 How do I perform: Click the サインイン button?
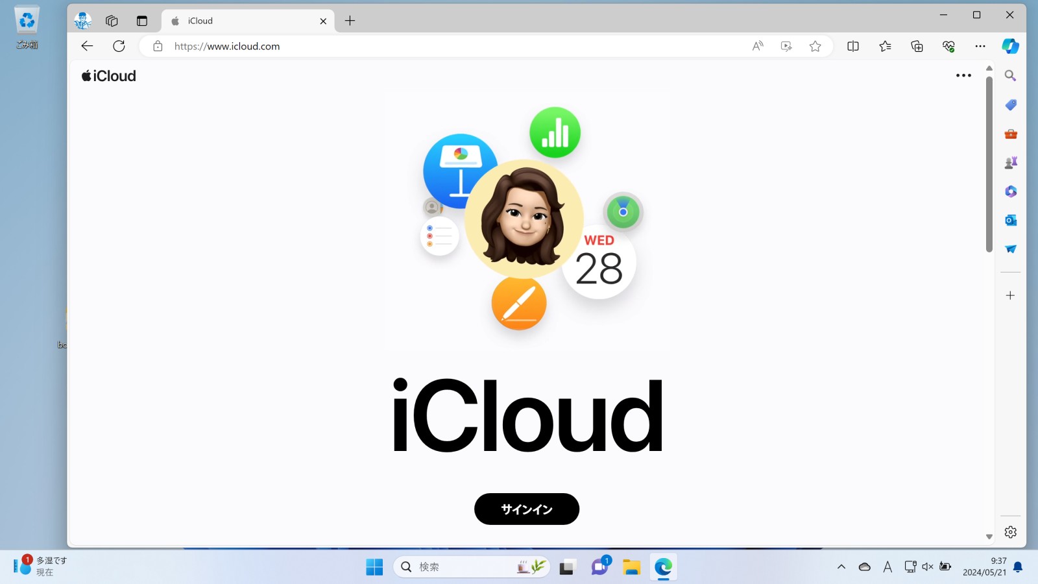[x=526, y=509]
